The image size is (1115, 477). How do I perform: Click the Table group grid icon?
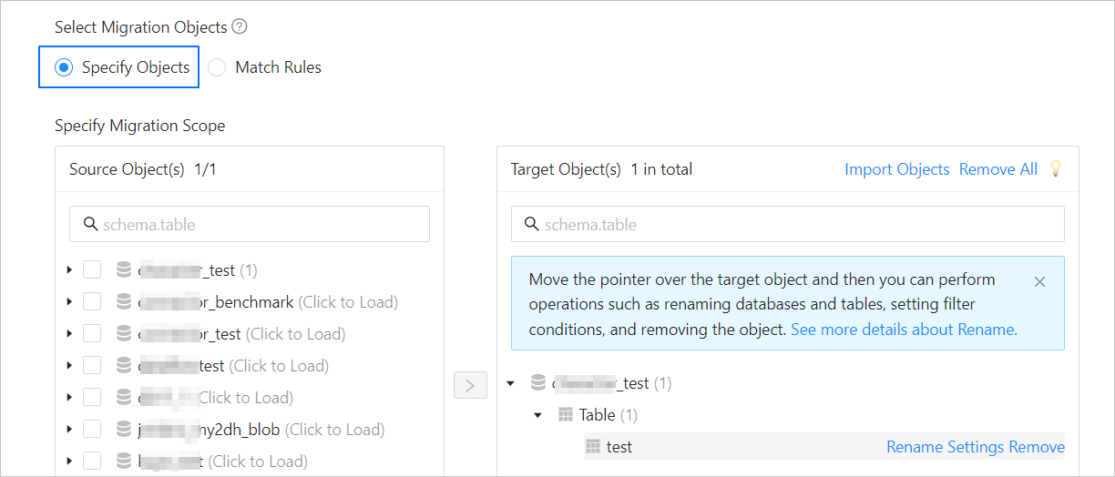point(565,415)
